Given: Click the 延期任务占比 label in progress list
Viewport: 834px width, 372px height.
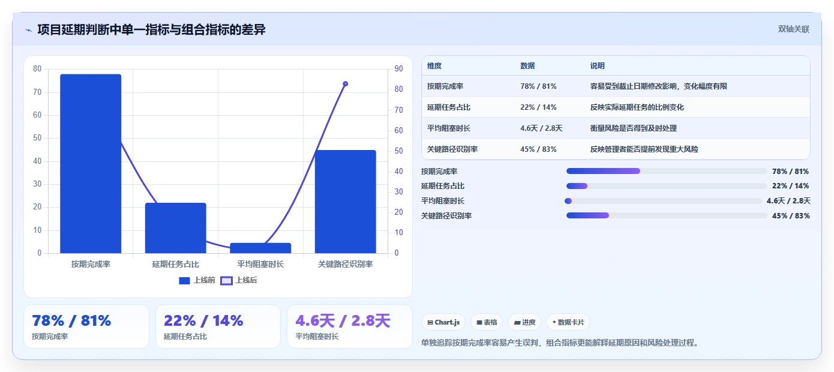Looking at the screenshot, I should (x=443, y=186).
